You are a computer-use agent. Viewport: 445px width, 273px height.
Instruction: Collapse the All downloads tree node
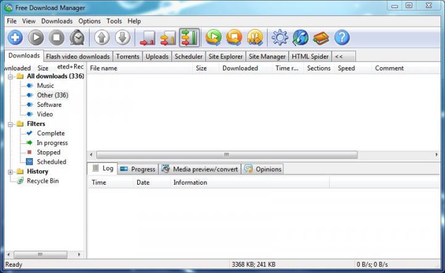coord(11,77)
